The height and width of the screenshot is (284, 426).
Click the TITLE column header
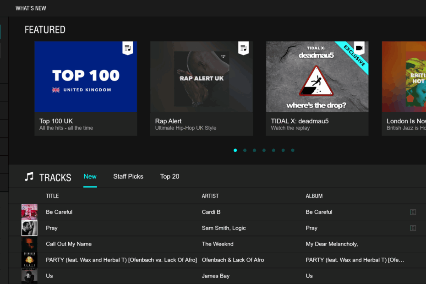click(x=52, y=196)
